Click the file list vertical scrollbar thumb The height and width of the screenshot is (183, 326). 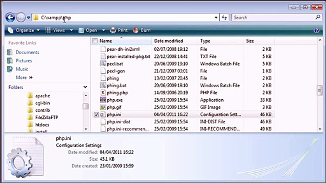320,90
